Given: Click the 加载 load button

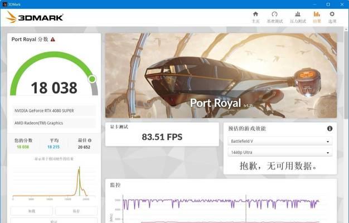Looking at the screenshot, I should 32,211.
